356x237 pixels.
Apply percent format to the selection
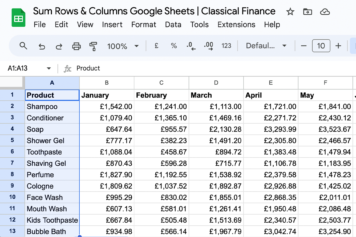click(x=174, y=46)
